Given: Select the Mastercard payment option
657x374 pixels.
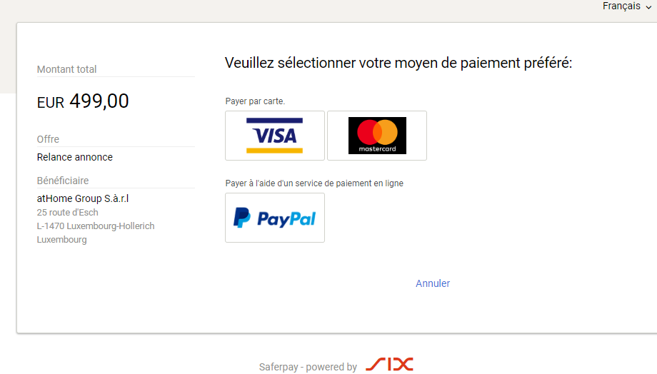Looking at the screenshot, I should click(377, 136).
